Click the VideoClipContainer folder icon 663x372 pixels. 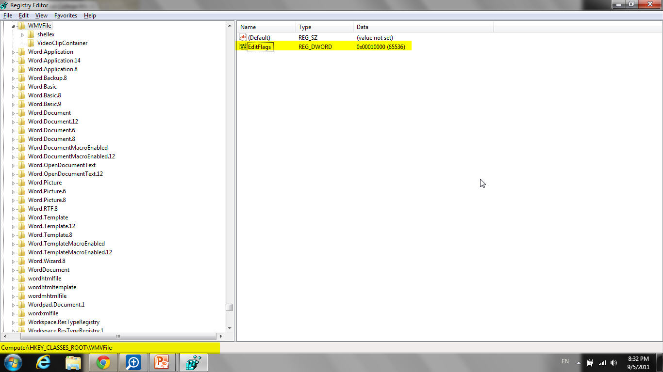pyautogui.click(x=31, y=43)
